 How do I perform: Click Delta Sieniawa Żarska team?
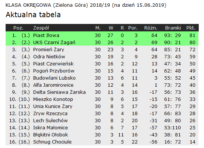tap(59, 92)
